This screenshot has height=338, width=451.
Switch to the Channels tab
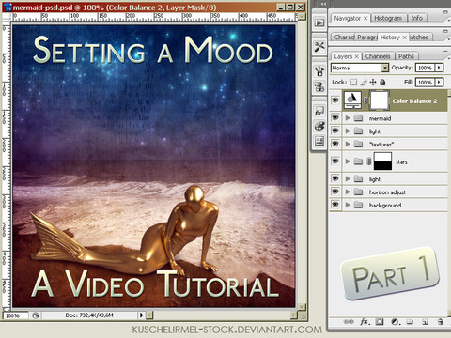[x=378, y=56]
